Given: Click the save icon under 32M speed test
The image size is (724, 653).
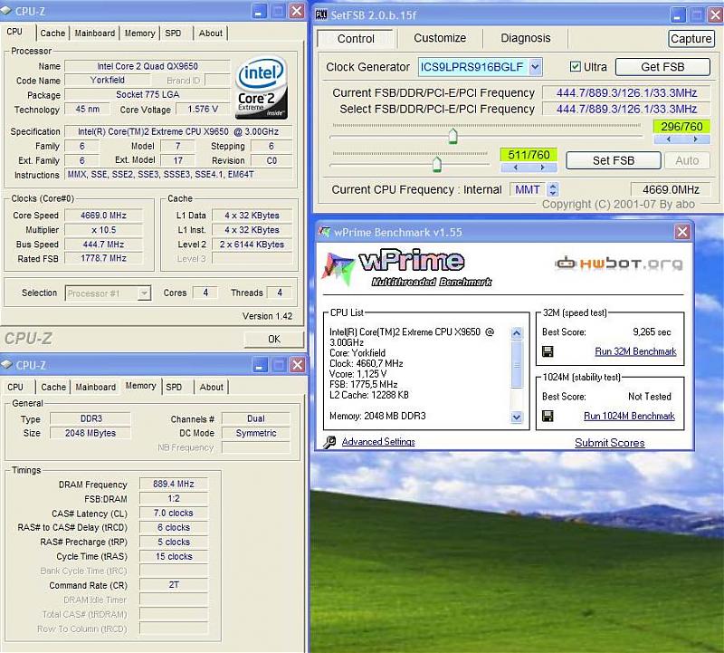Looking at the screenshot, I should click(548, 351).
